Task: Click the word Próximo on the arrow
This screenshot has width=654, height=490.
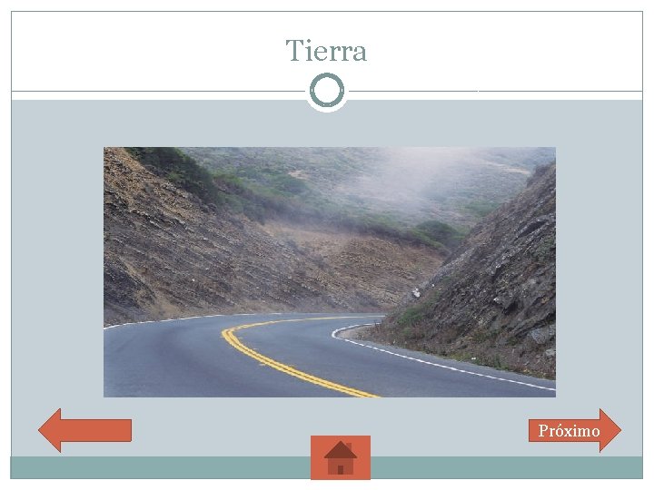Action: point(569,431)
